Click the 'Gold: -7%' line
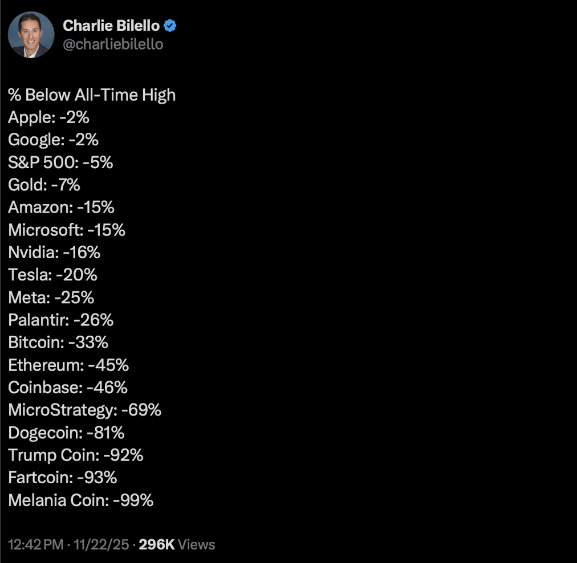This screenshot has height=563, width=577. [x=44, y=185]
